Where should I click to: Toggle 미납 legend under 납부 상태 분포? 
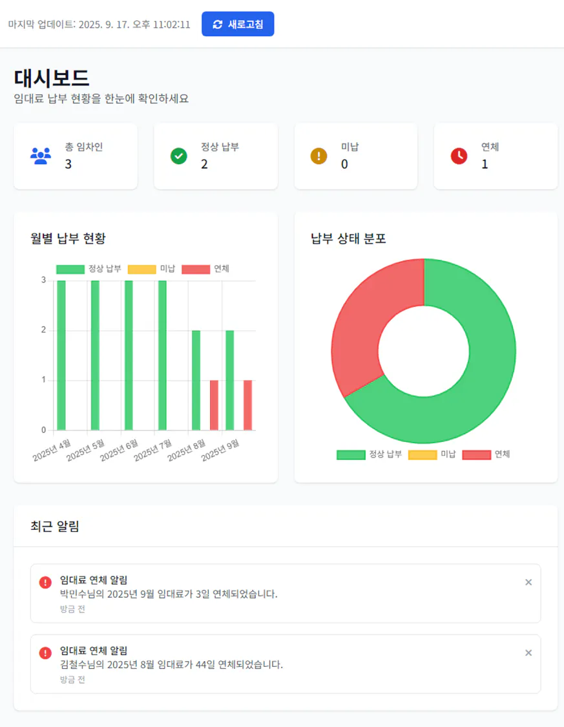point(433,454)
